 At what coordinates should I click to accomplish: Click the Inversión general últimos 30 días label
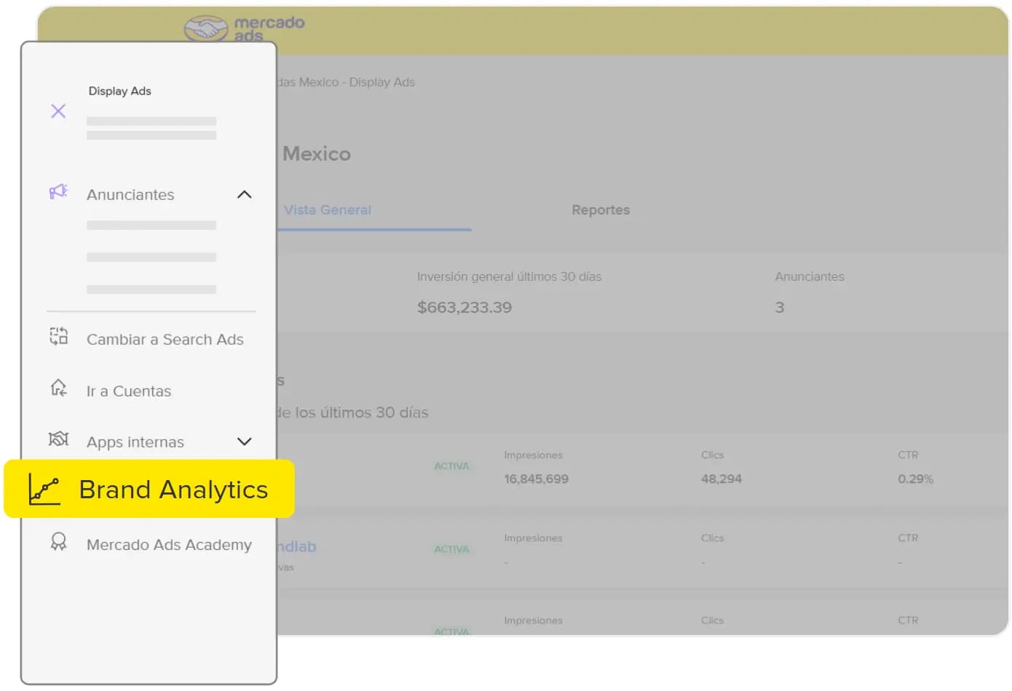click(x=509, y=276)
